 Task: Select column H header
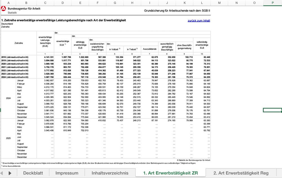(132, 3)
